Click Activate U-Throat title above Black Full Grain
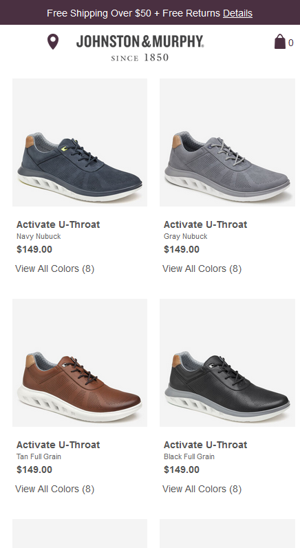The image size is (300, 548). click(205, 445)
